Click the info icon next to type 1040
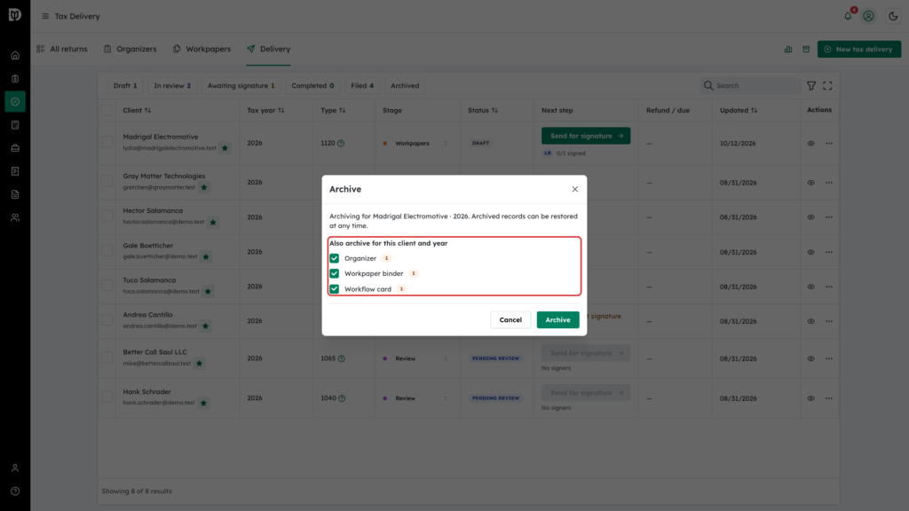Screen dimensions: 909x511 pos(342,398)
